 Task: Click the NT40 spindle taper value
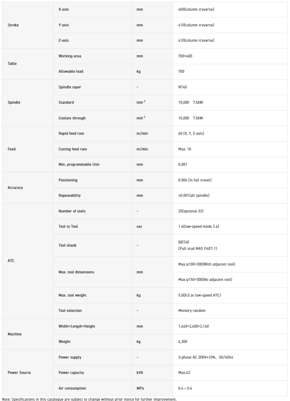(x=183, y=87)
